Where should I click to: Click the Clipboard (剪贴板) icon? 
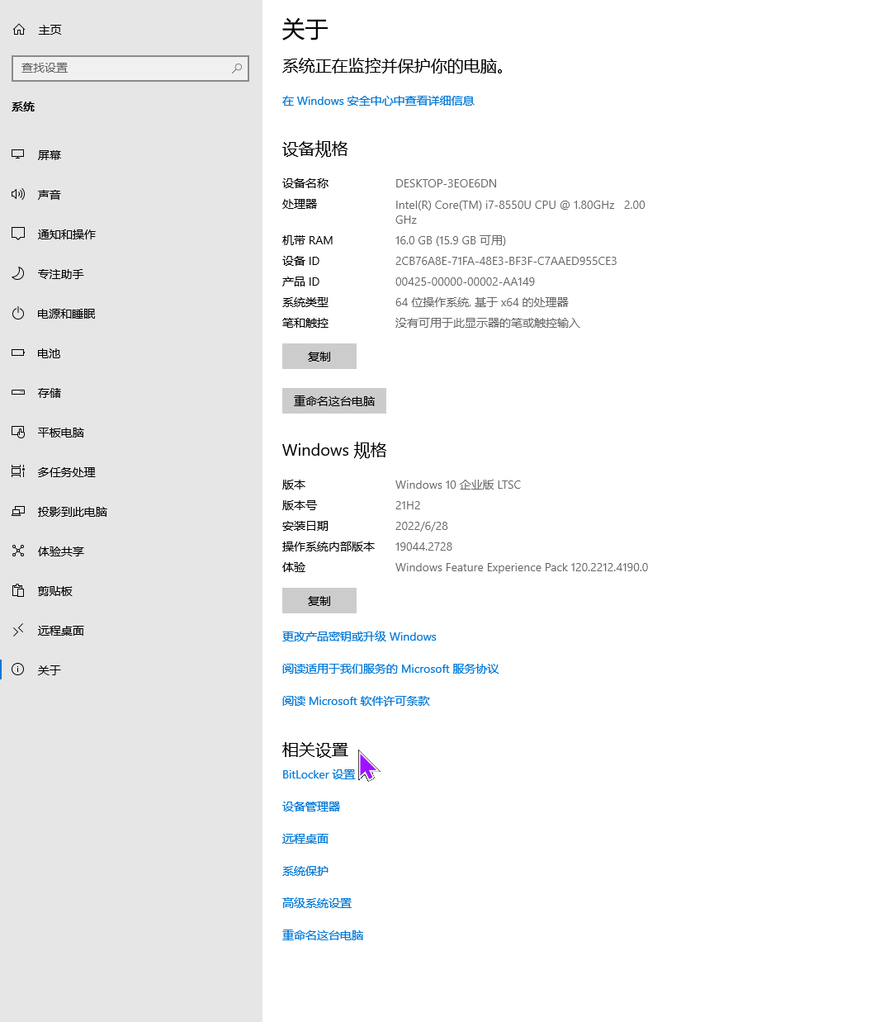coord(18,590)
